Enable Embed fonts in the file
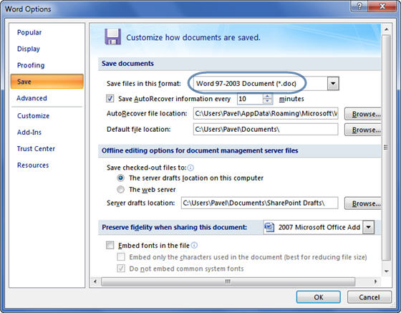This screenshot has width=401, height=313. pyautogui.click(x=110, y=245)
